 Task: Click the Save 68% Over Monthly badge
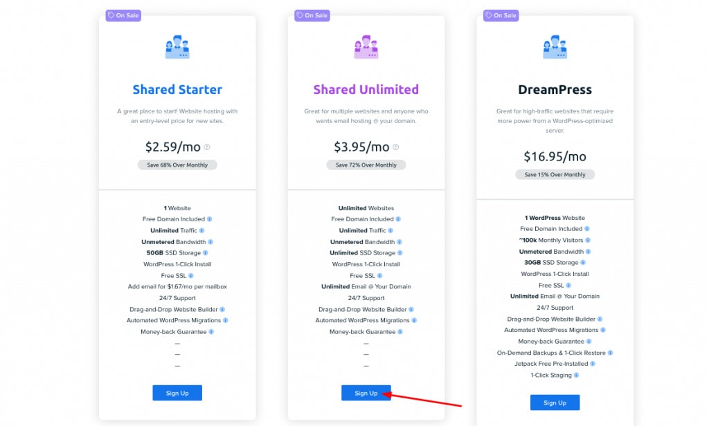point(177,165)
